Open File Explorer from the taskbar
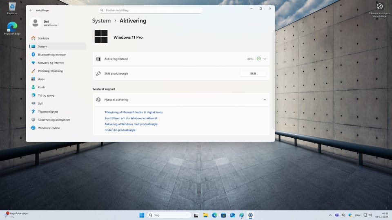 point(205,215)
